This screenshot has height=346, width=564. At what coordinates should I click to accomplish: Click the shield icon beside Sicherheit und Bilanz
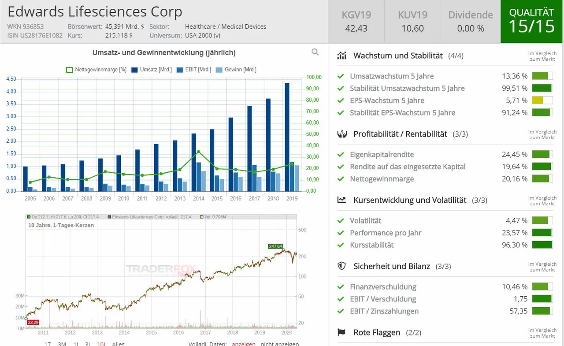point(341,266)
